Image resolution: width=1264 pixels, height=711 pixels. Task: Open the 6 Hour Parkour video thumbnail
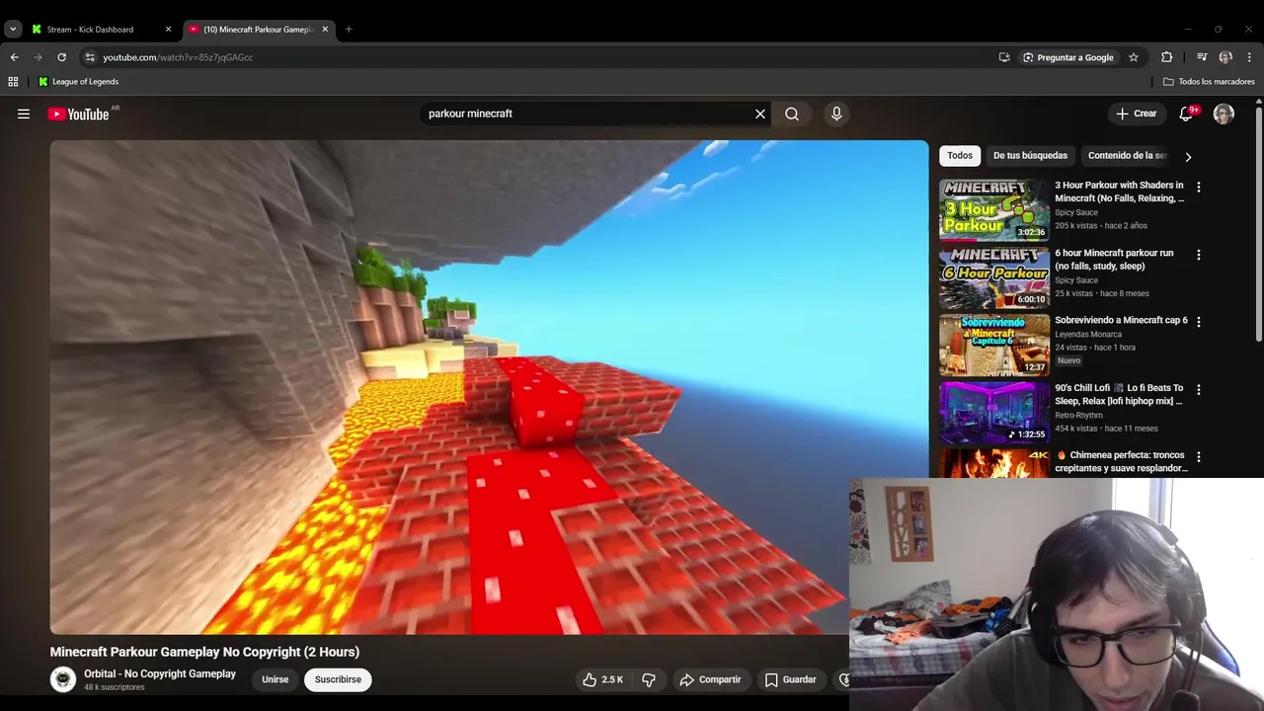click(x=994, y=277)
